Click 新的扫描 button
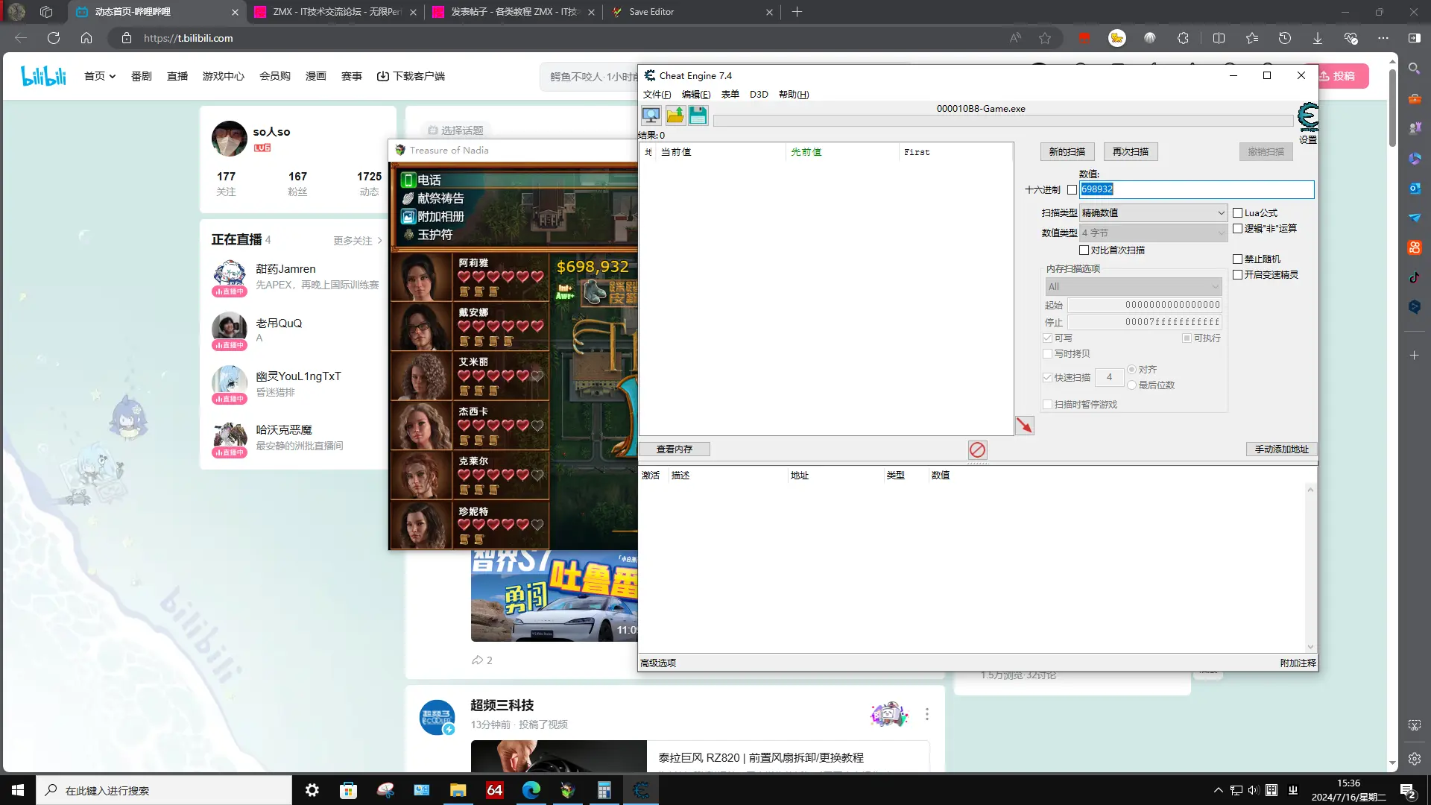The image size is (1431, 805). click(1067, 152)
